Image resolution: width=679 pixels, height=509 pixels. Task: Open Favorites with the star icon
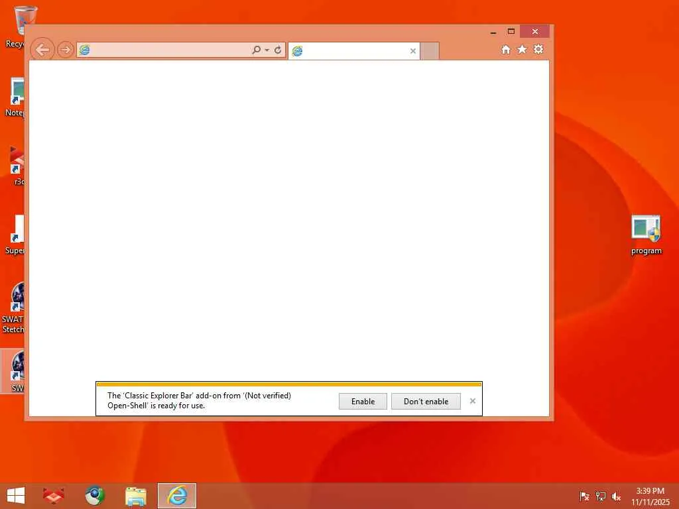click(523, 49)
